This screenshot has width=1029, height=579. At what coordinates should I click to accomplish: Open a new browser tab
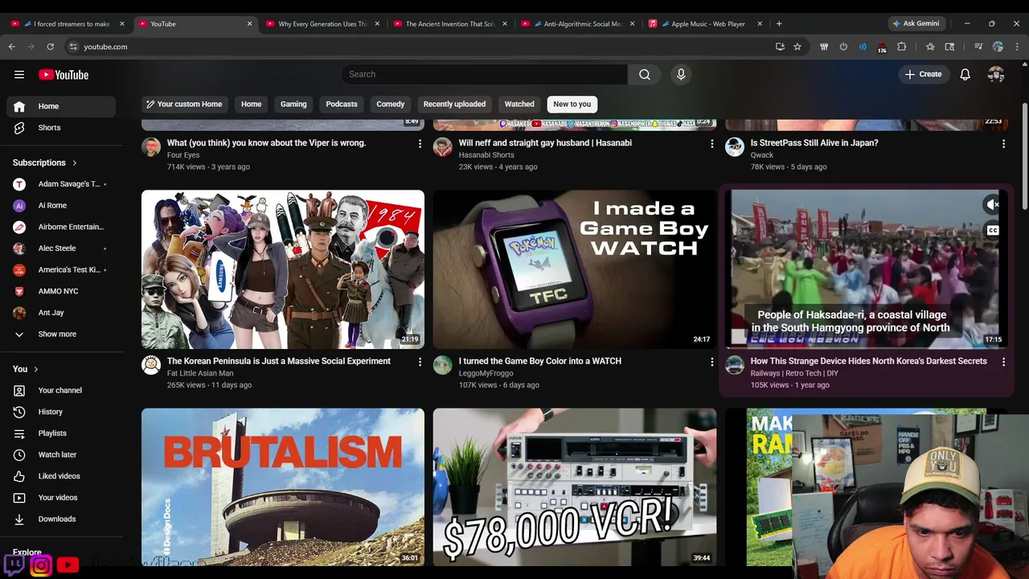(x=779, y=23)
